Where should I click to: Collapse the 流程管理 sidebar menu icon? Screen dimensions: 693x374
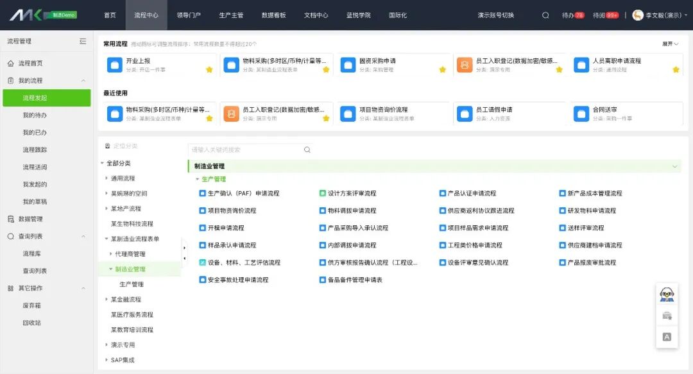(x=83, y=41)
